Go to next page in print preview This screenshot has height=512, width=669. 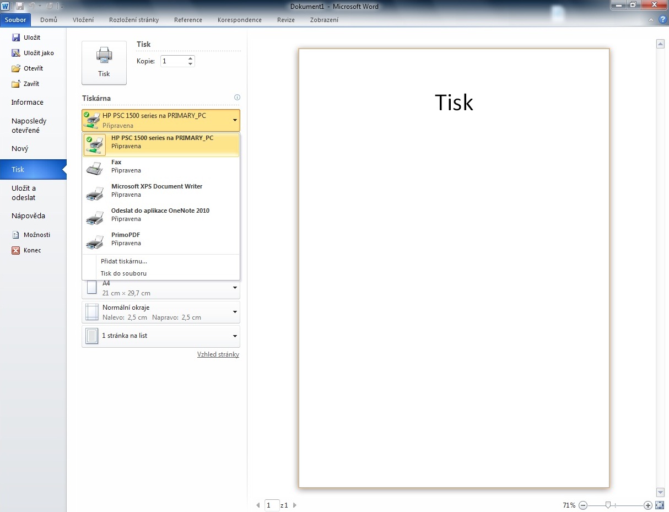[295, 505]
